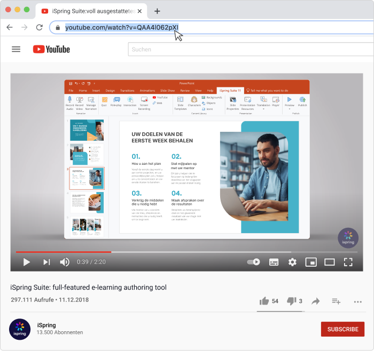Play the video

pos(27,262)
